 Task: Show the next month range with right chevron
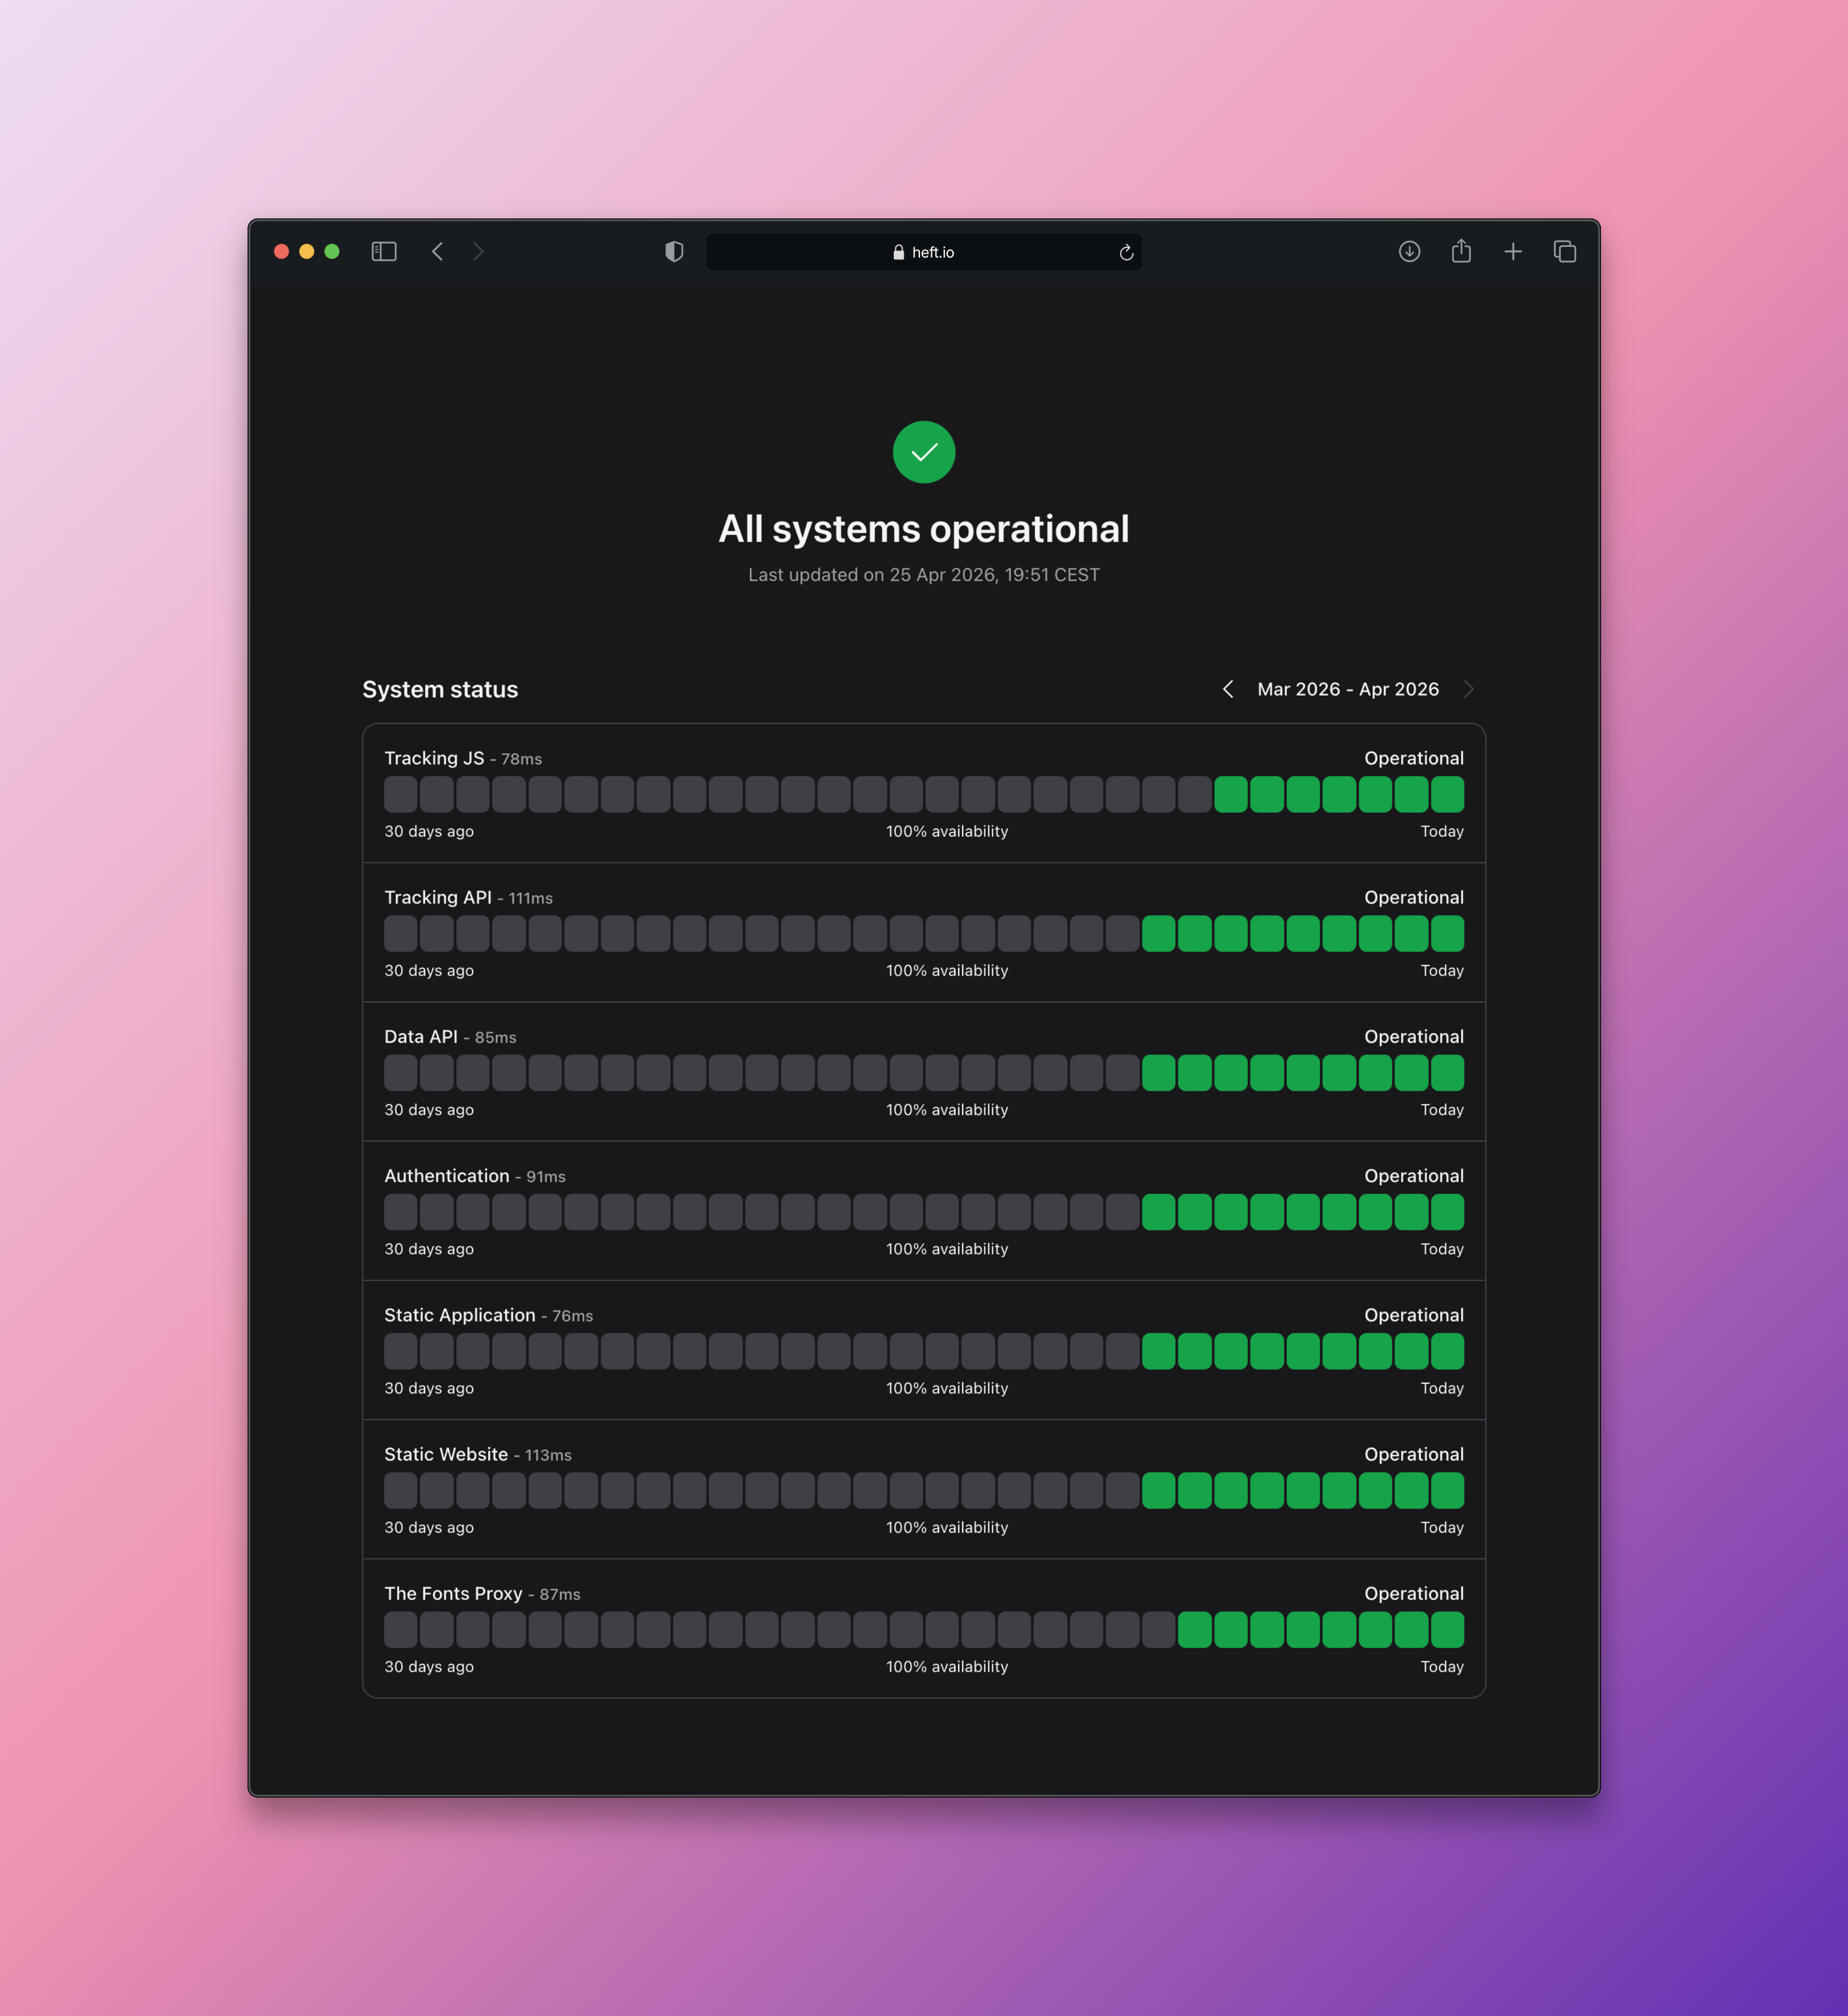pos(1468,689)
